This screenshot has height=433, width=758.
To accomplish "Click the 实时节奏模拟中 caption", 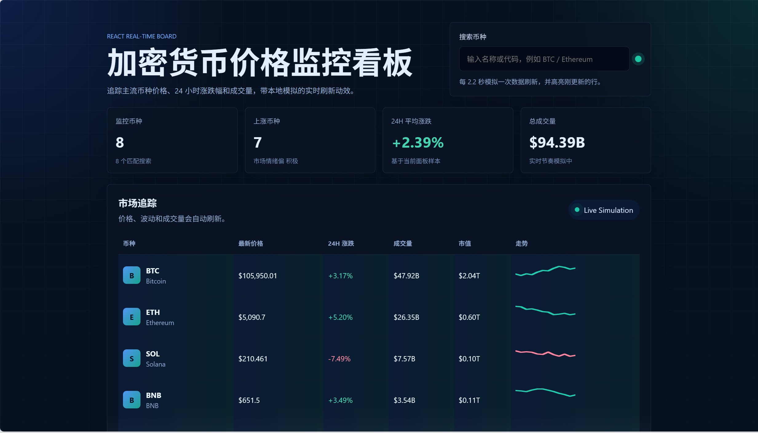I will 551,161.
